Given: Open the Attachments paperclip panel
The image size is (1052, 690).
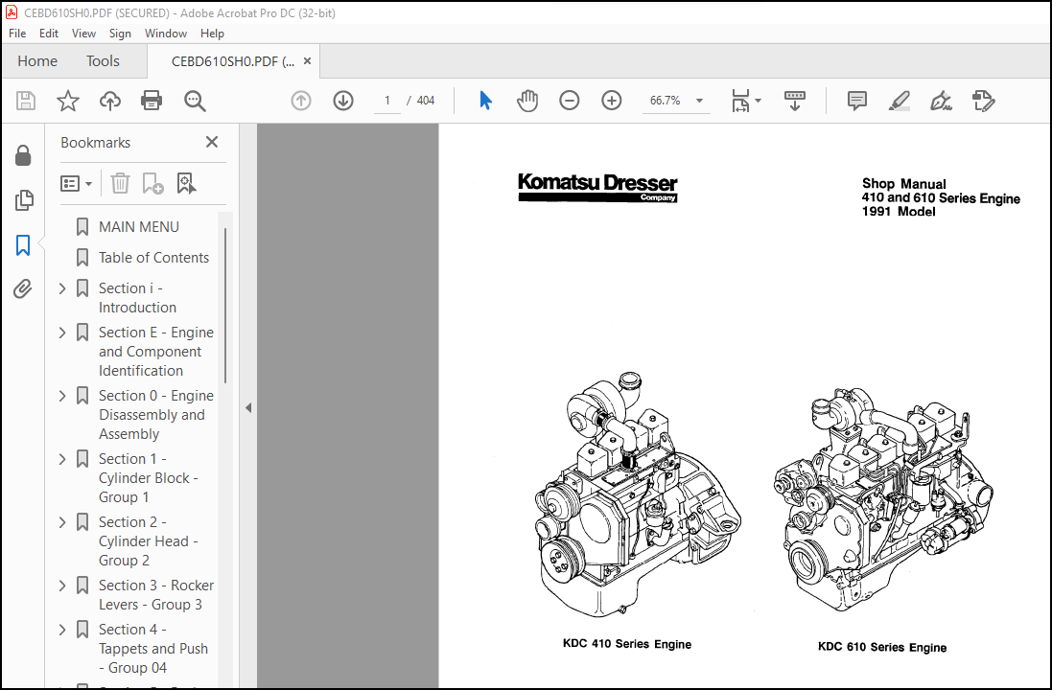Looking at the screenshot, I should (23, 289).
